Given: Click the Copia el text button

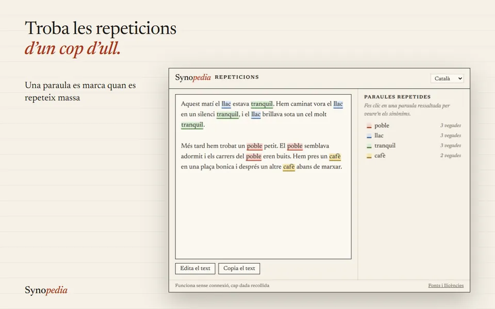Looking at the screenshot, I should pos(239,268).
